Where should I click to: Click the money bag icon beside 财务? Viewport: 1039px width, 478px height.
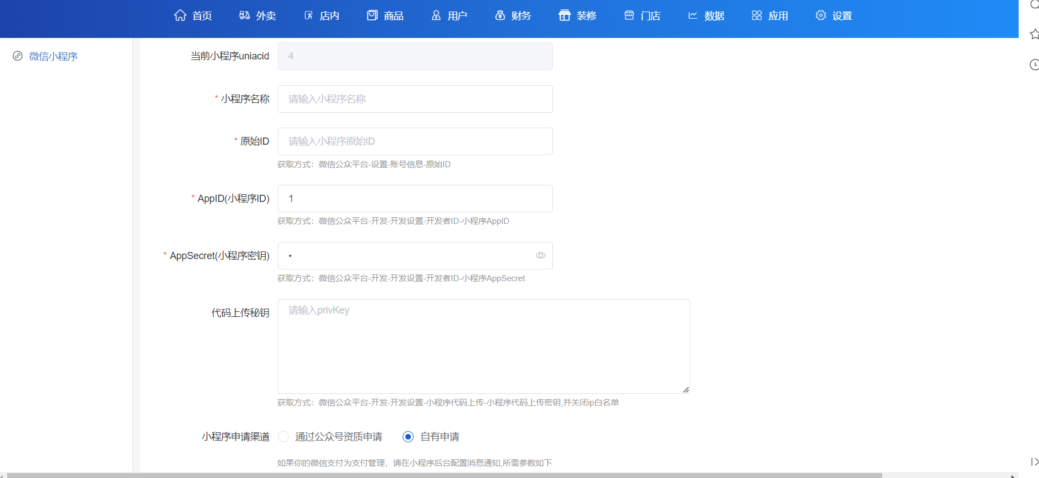click(x=500, y=15)
